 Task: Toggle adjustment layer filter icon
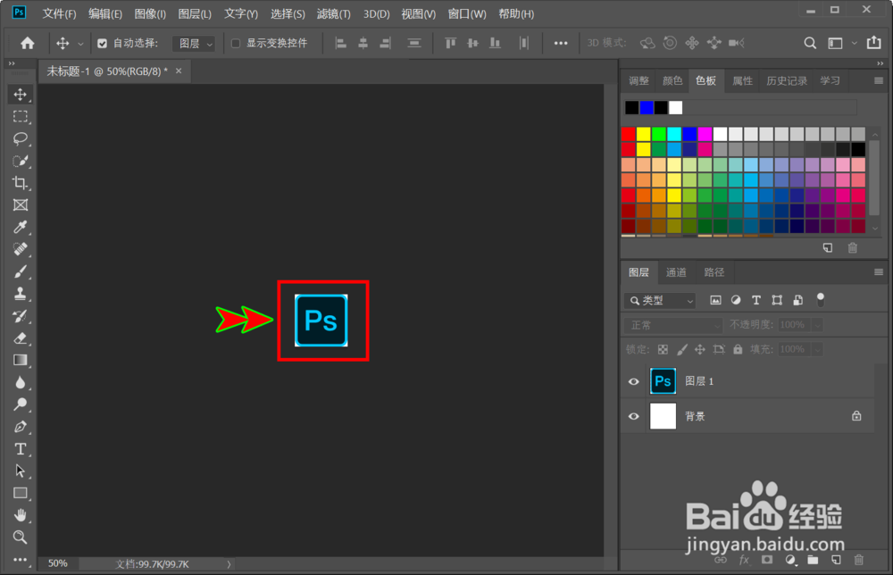pos(736,300)
